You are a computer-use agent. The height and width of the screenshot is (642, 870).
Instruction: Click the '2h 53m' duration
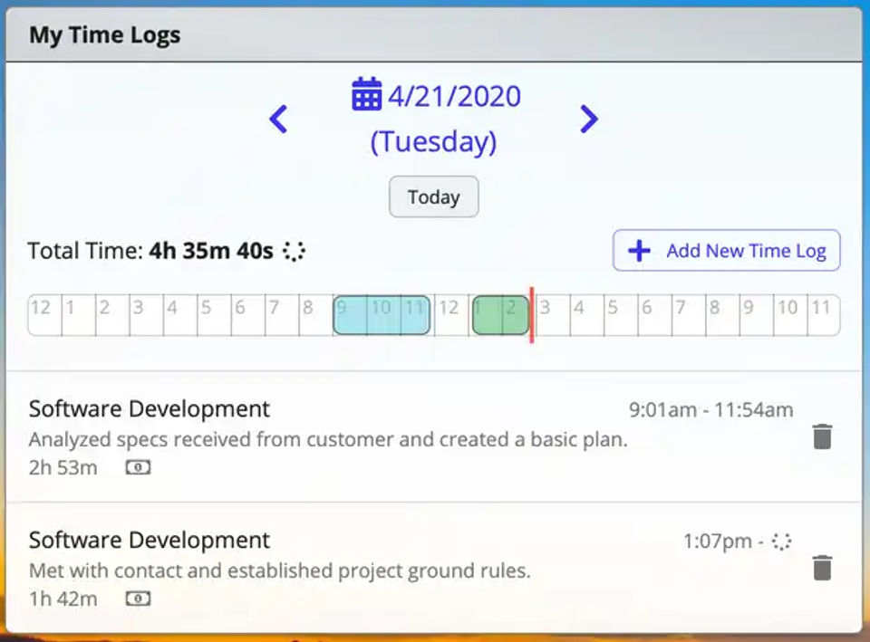(63, 468)
